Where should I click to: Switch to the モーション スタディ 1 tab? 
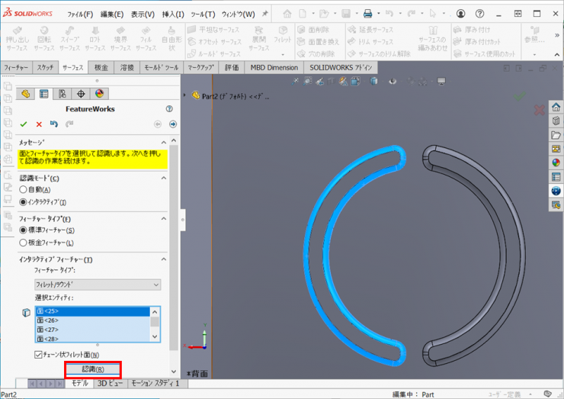click(155, 384)
